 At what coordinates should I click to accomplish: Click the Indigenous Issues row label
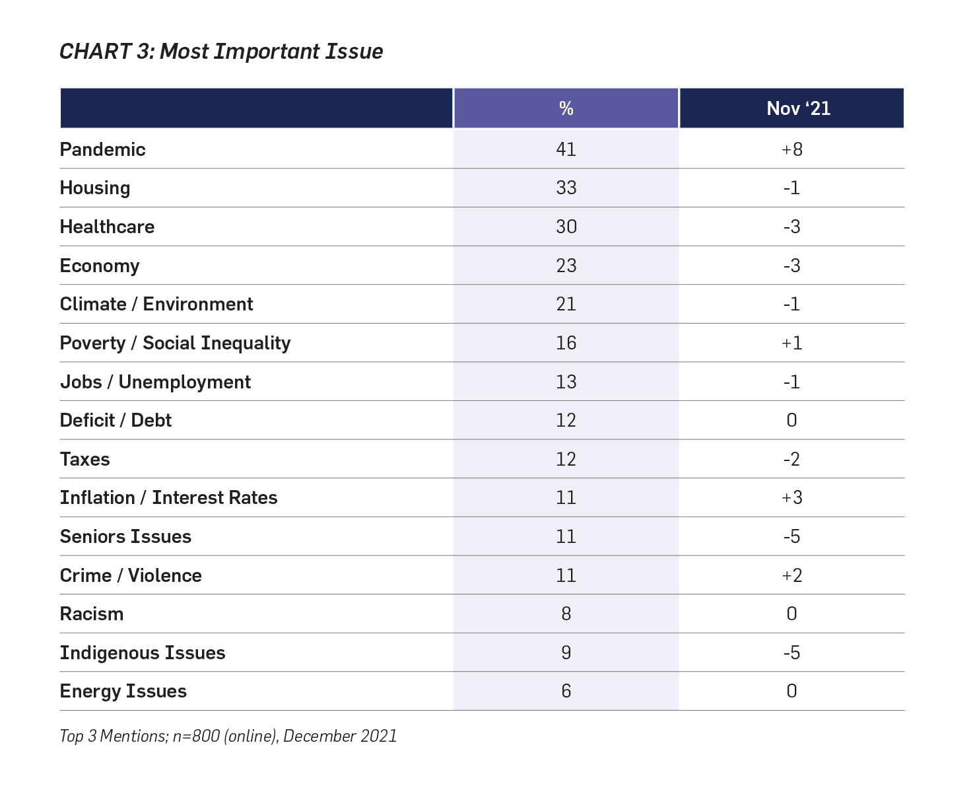click(143, 653)
